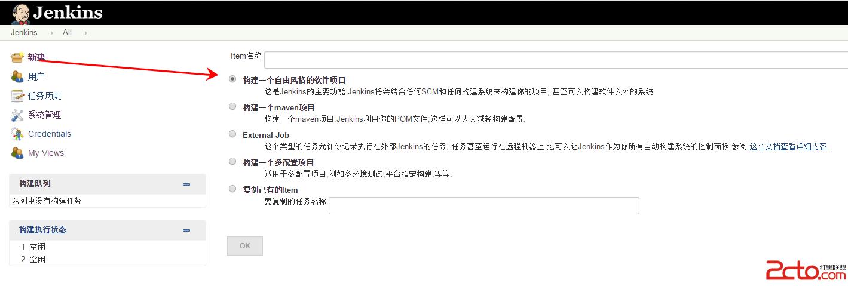Open the 新建 sidebar link
Viewport: 848px width, 286px height.
point(36,57)
